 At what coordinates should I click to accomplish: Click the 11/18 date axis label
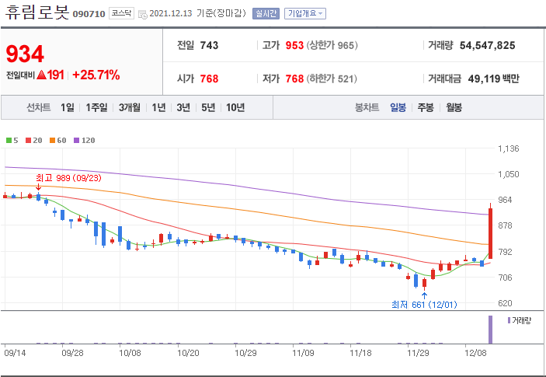[360, 353]
